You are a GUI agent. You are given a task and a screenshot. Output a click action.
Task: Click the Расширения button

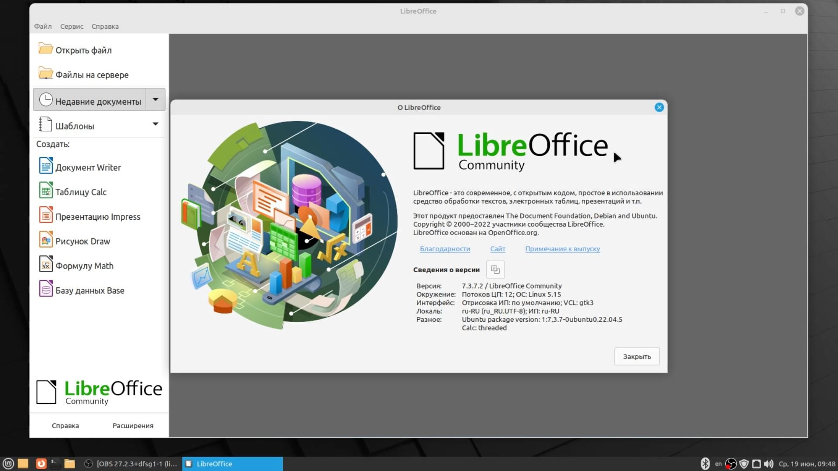click(133, 426)
